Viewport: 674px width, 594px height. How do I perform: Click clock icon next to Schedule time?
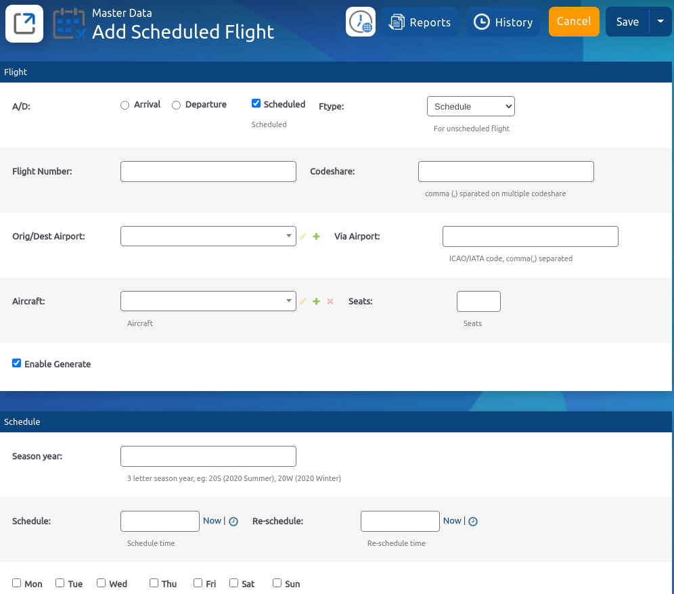233,522
